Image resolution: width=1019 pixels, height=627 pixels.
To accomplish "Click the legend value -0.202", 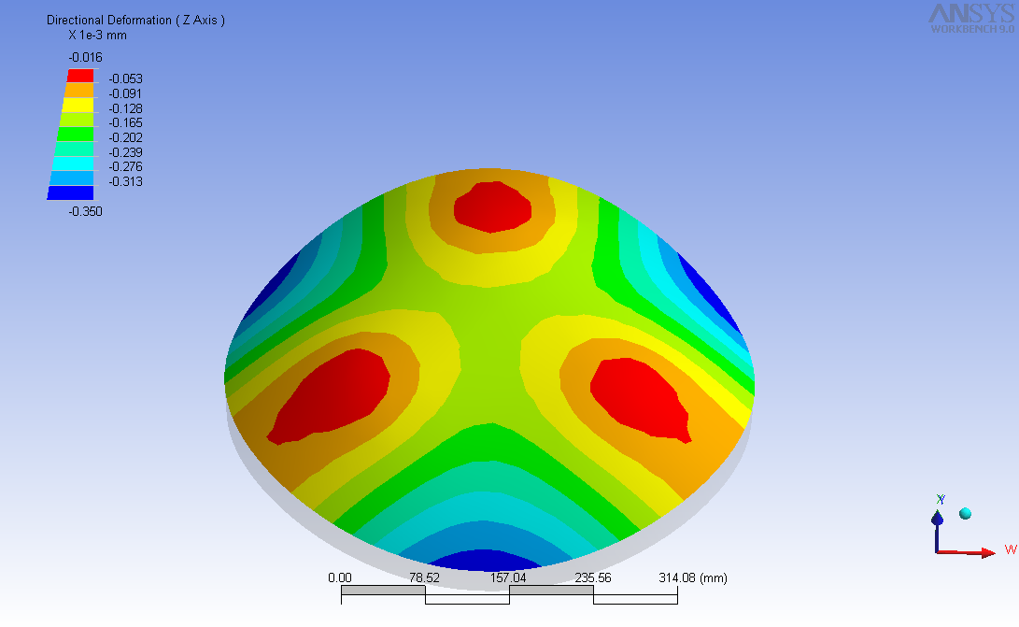I will [x=125, y=138].
